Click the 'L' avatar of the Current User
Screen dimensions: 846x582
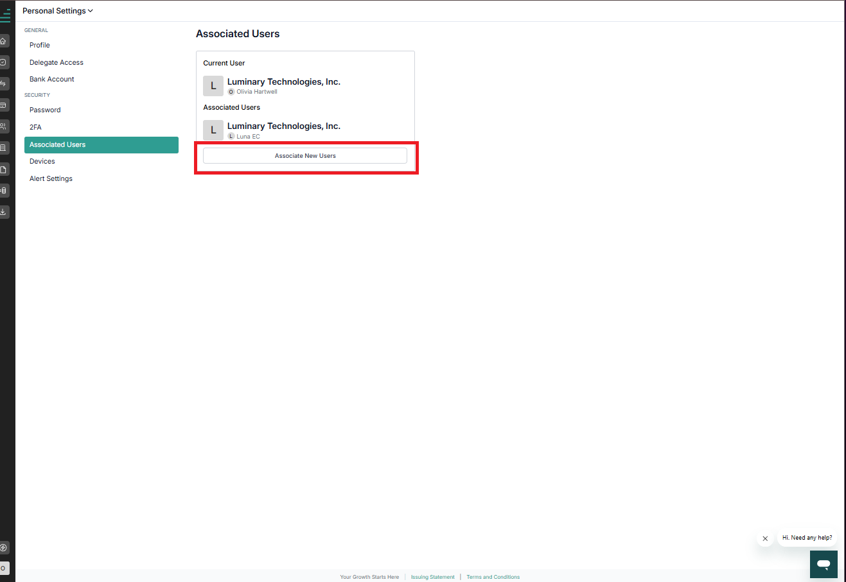click(x=213, y=86)
